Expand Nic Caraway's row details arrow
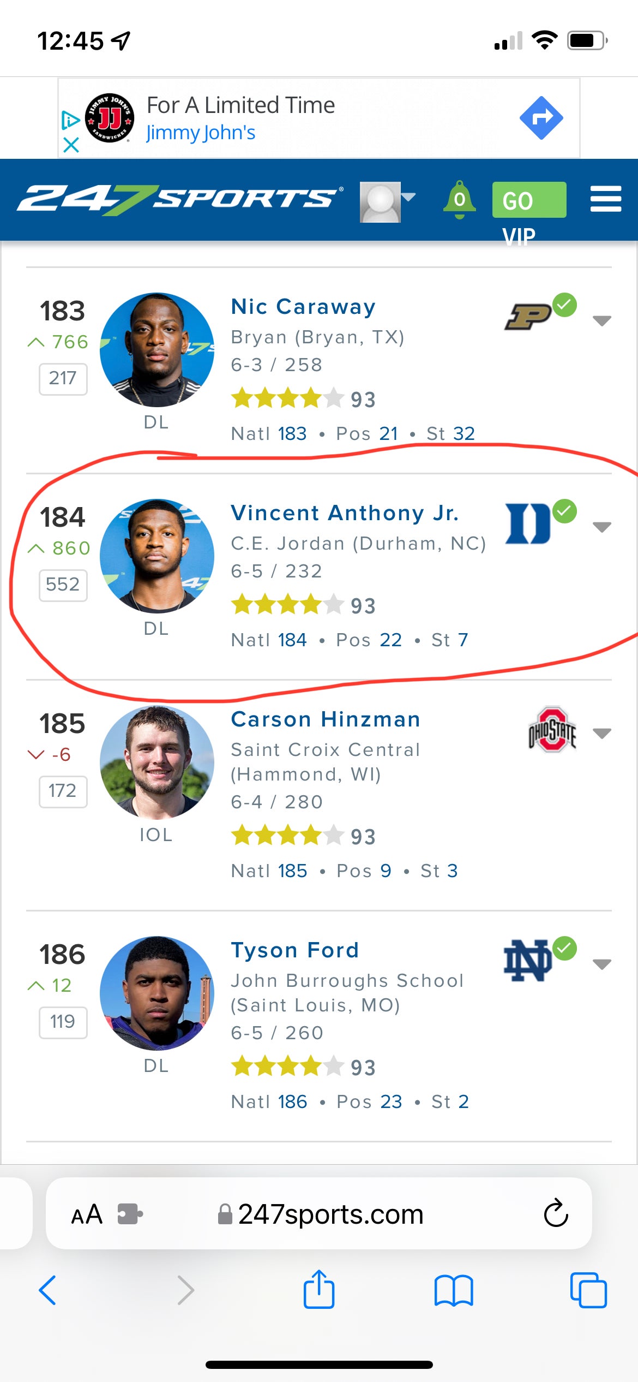This screenshot has width=638, height=1382. click(x=601, y=320)
